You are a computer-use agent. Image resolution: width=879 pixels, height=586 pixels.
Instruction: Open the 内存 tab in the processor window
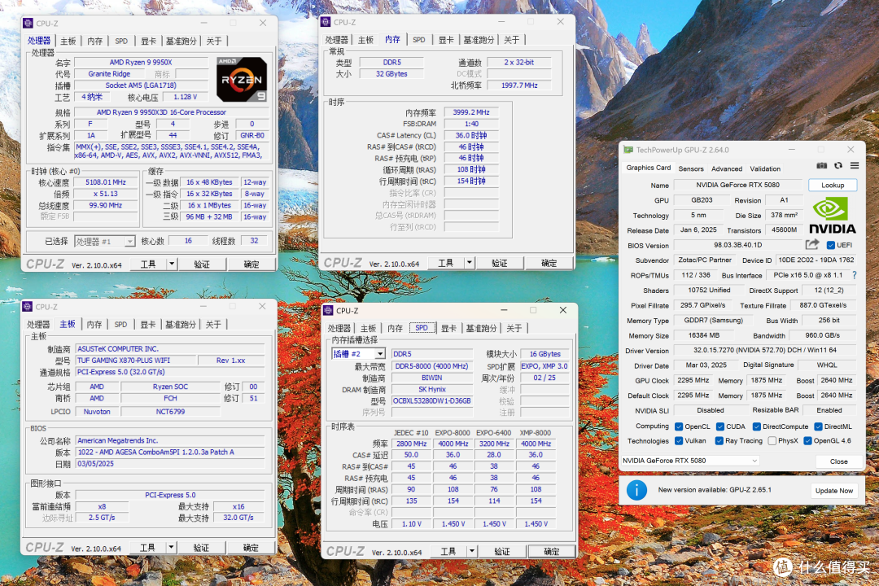pyautogui.click(x=94, y=41)
